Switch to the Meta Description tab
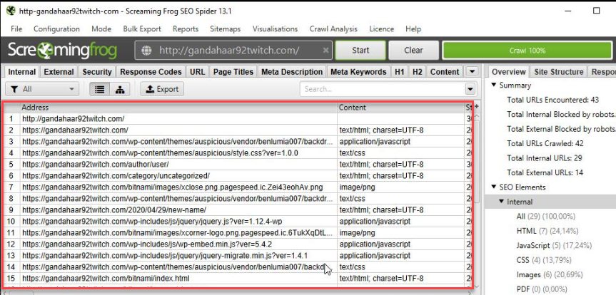The height and width of the screenshot is (295, 616). pyautogui.click(x=292, y=72)
